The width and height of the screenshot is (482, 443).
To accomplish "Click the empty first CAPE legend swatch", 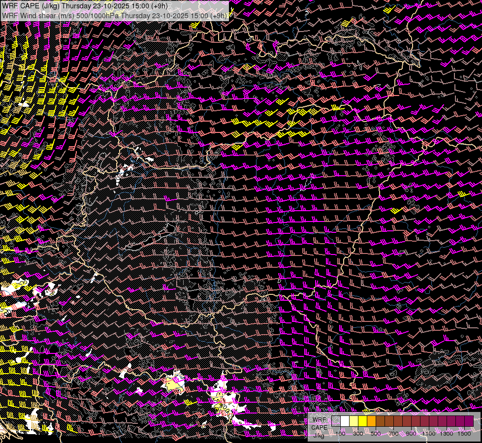I will (x=336, y=421).
